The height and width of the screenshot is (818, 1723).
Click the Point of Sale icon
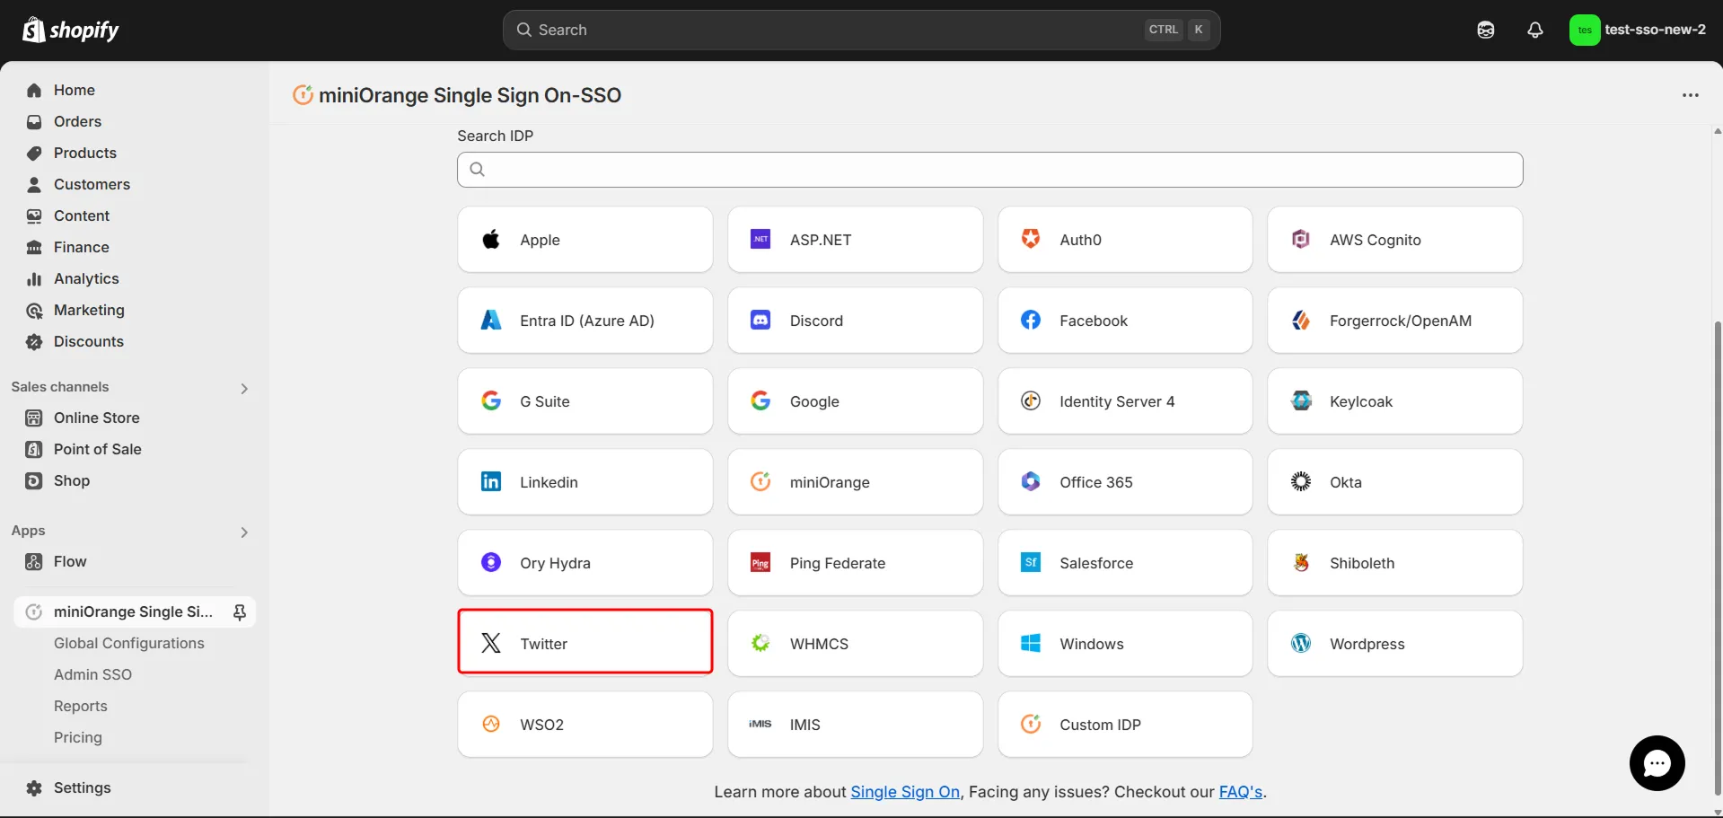[x=34, y=449]
